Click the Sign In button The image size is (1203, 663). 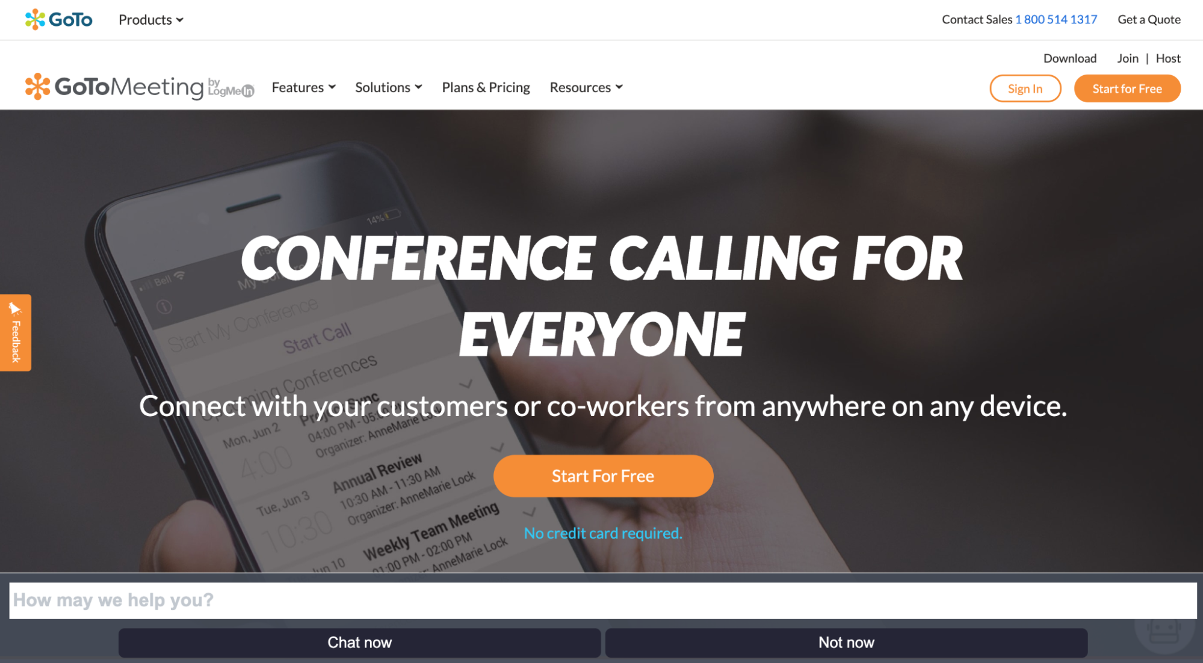[1024, 87]
